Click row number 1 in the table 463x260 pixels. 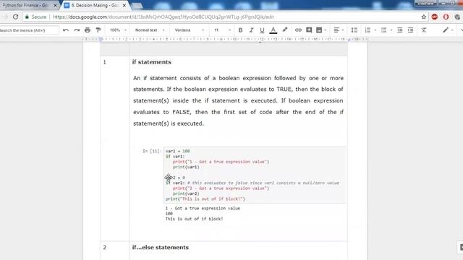(x=104, y=62)
